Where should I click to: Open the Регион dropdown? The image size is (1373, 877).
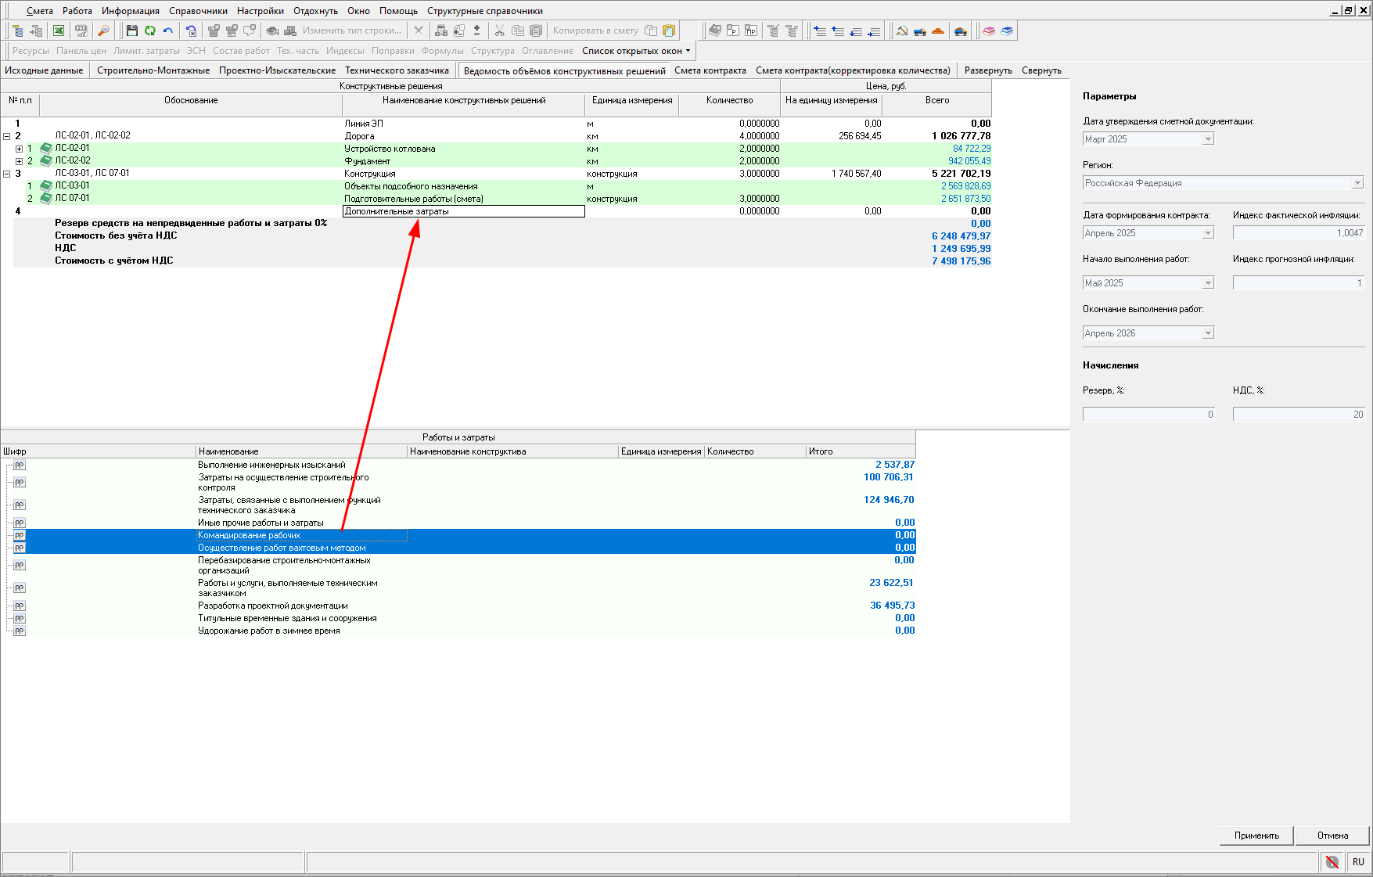coord(1357,183)
